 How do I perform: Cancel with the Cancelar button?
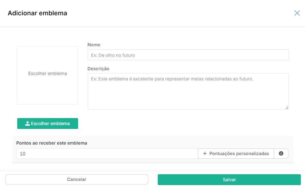(x=76, y=179)
